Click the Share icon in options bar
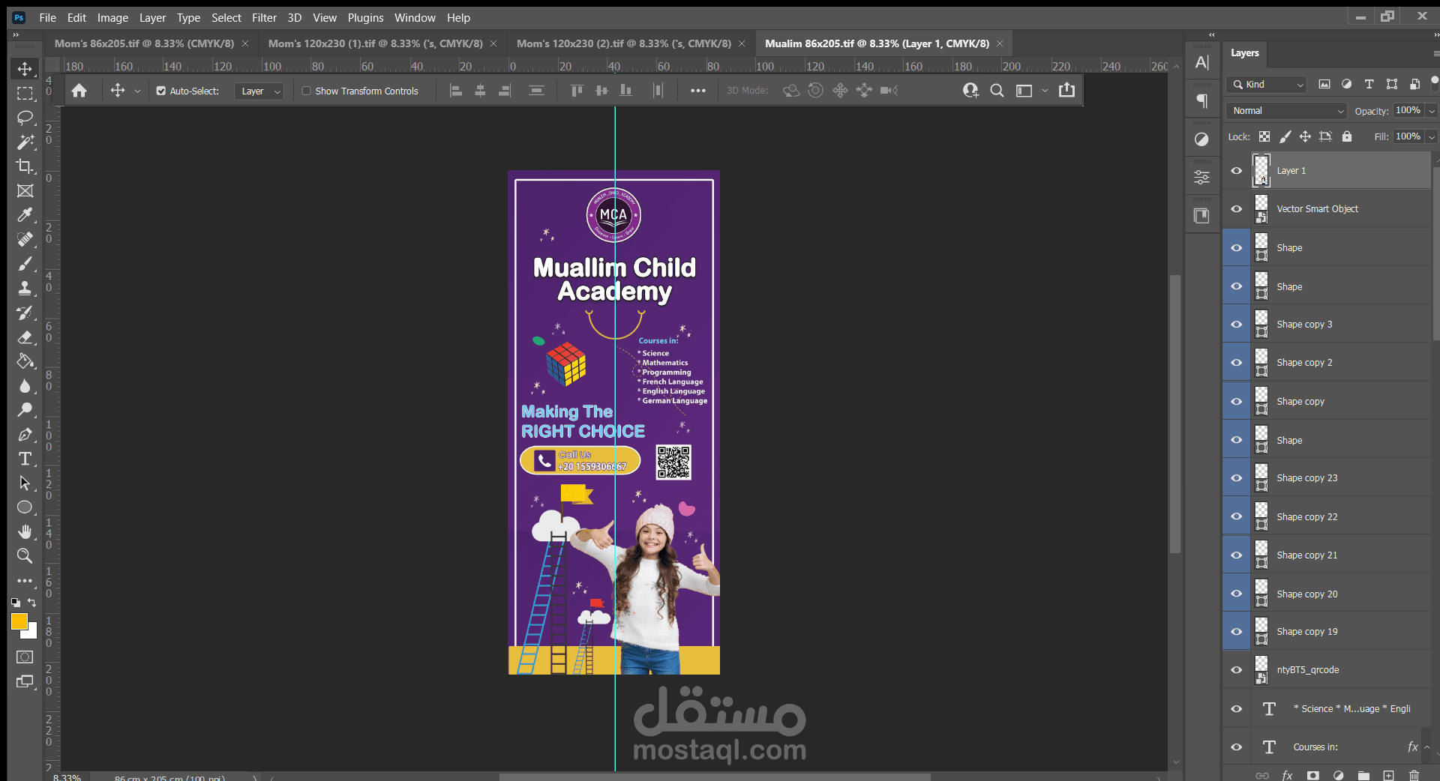Image resolution: width=1440 pixels, height=781 pixels. [1066, 91]
